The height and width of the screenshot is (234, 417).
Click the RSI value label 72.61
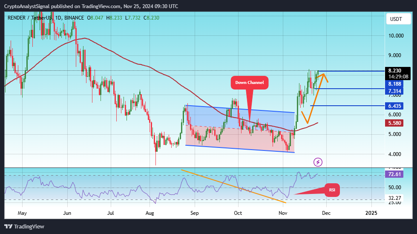pos(394,174)
